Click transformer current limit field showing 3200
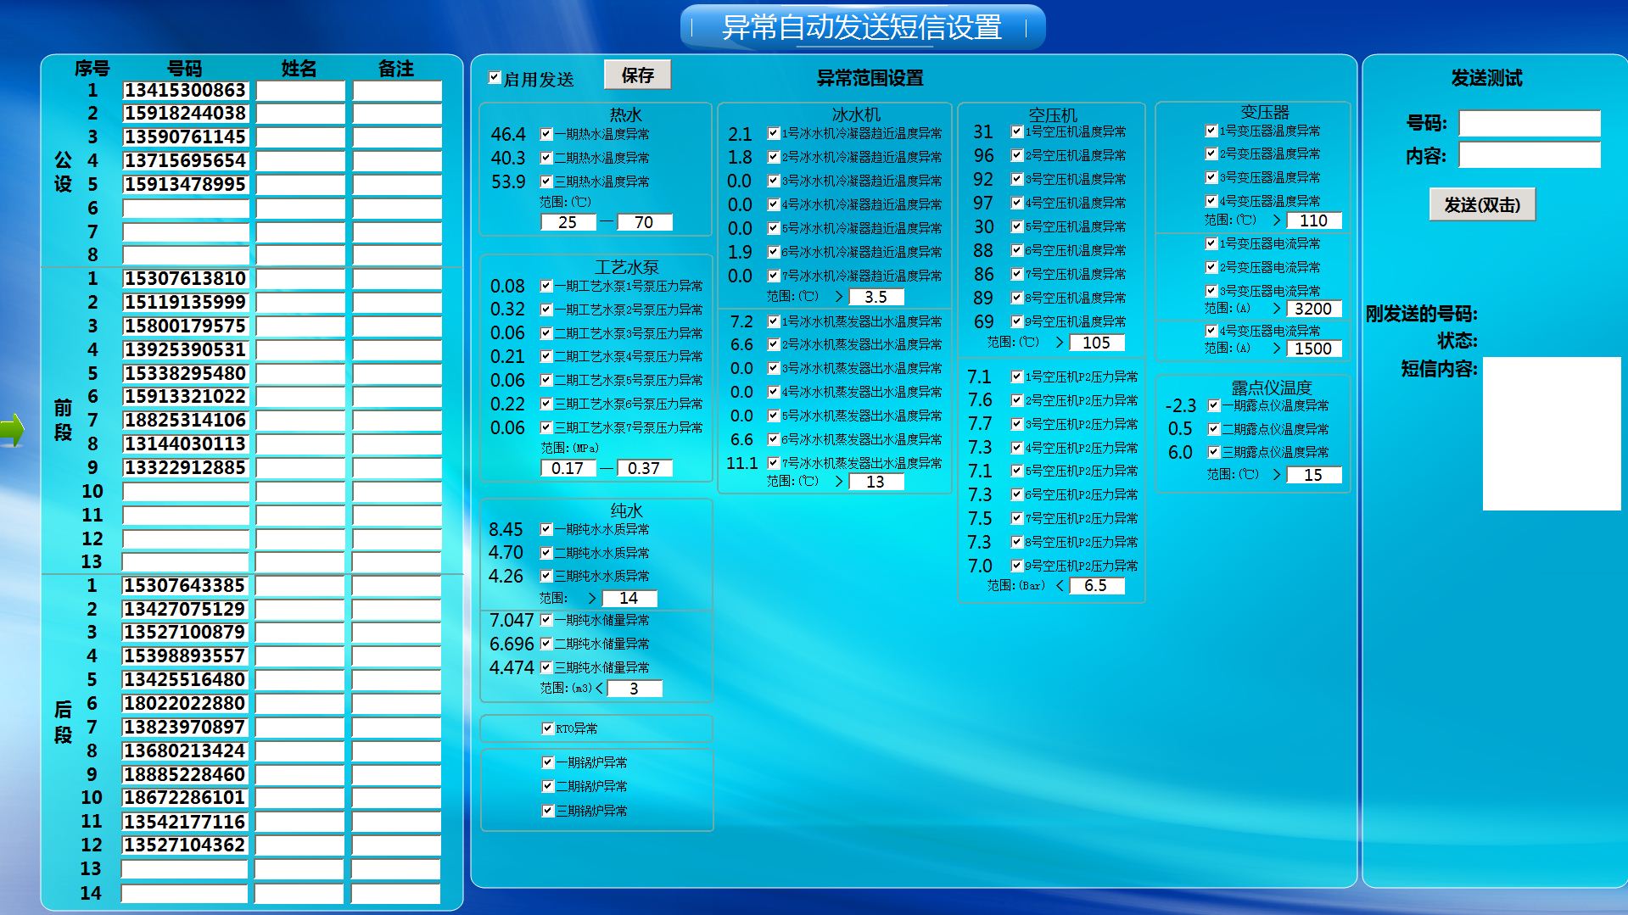 point(1312,309)
